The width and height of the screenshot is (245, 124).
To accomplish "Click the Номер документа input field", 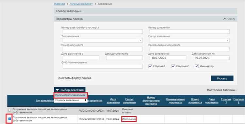I will (103, 49).
